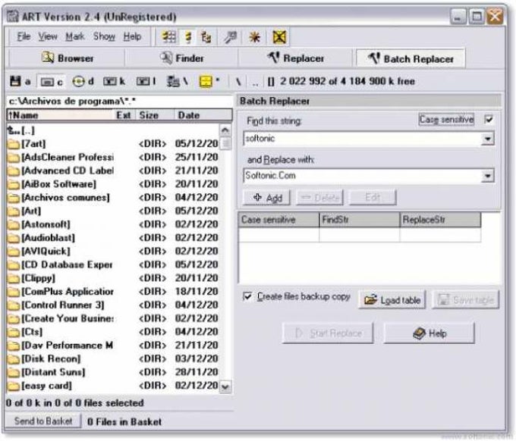Open the Mark menu
This screenshot has width=516, height=441.
(x=75, y=36)
